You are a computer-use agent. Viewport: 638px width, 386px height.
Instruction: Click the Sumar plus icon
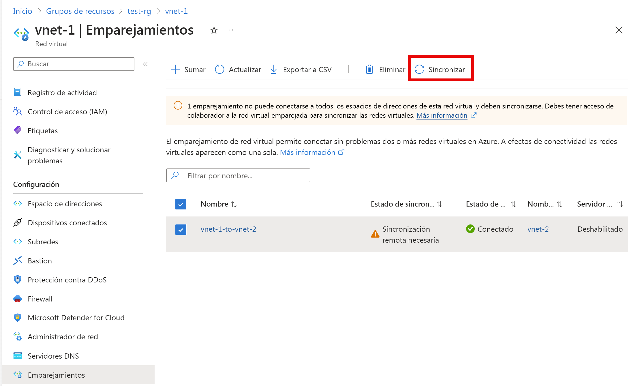tap(175, 69)
